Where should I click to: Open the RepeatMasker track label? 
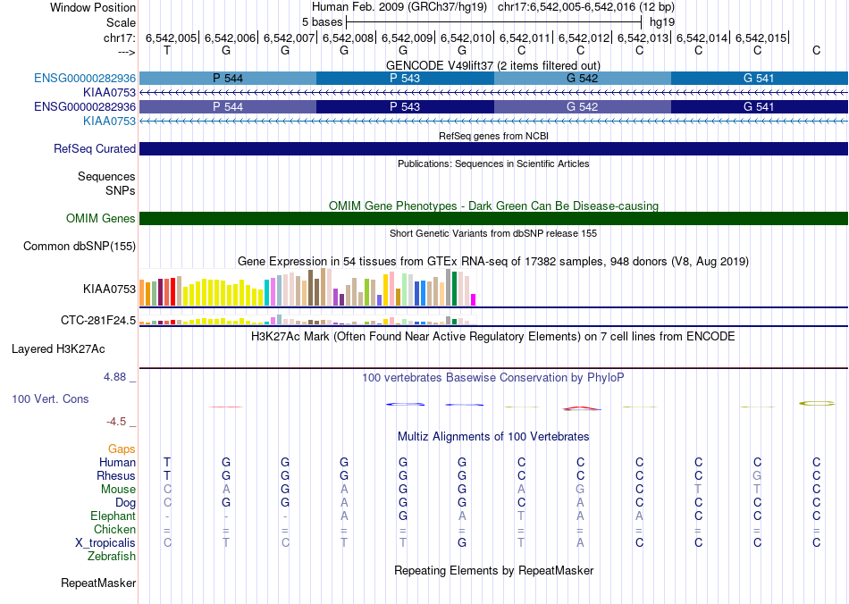(98, 583)
